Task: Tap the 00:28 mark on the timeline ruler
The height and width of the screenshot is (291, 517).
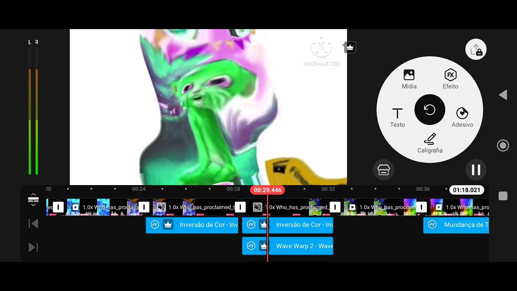Action: pyautogui.click(x=233, y=189)
